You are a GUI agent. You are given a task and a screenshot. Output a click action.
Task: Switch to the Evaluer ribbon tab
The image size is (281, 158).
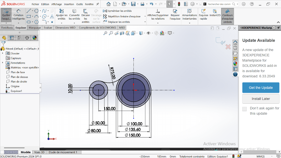pos(48,28)
